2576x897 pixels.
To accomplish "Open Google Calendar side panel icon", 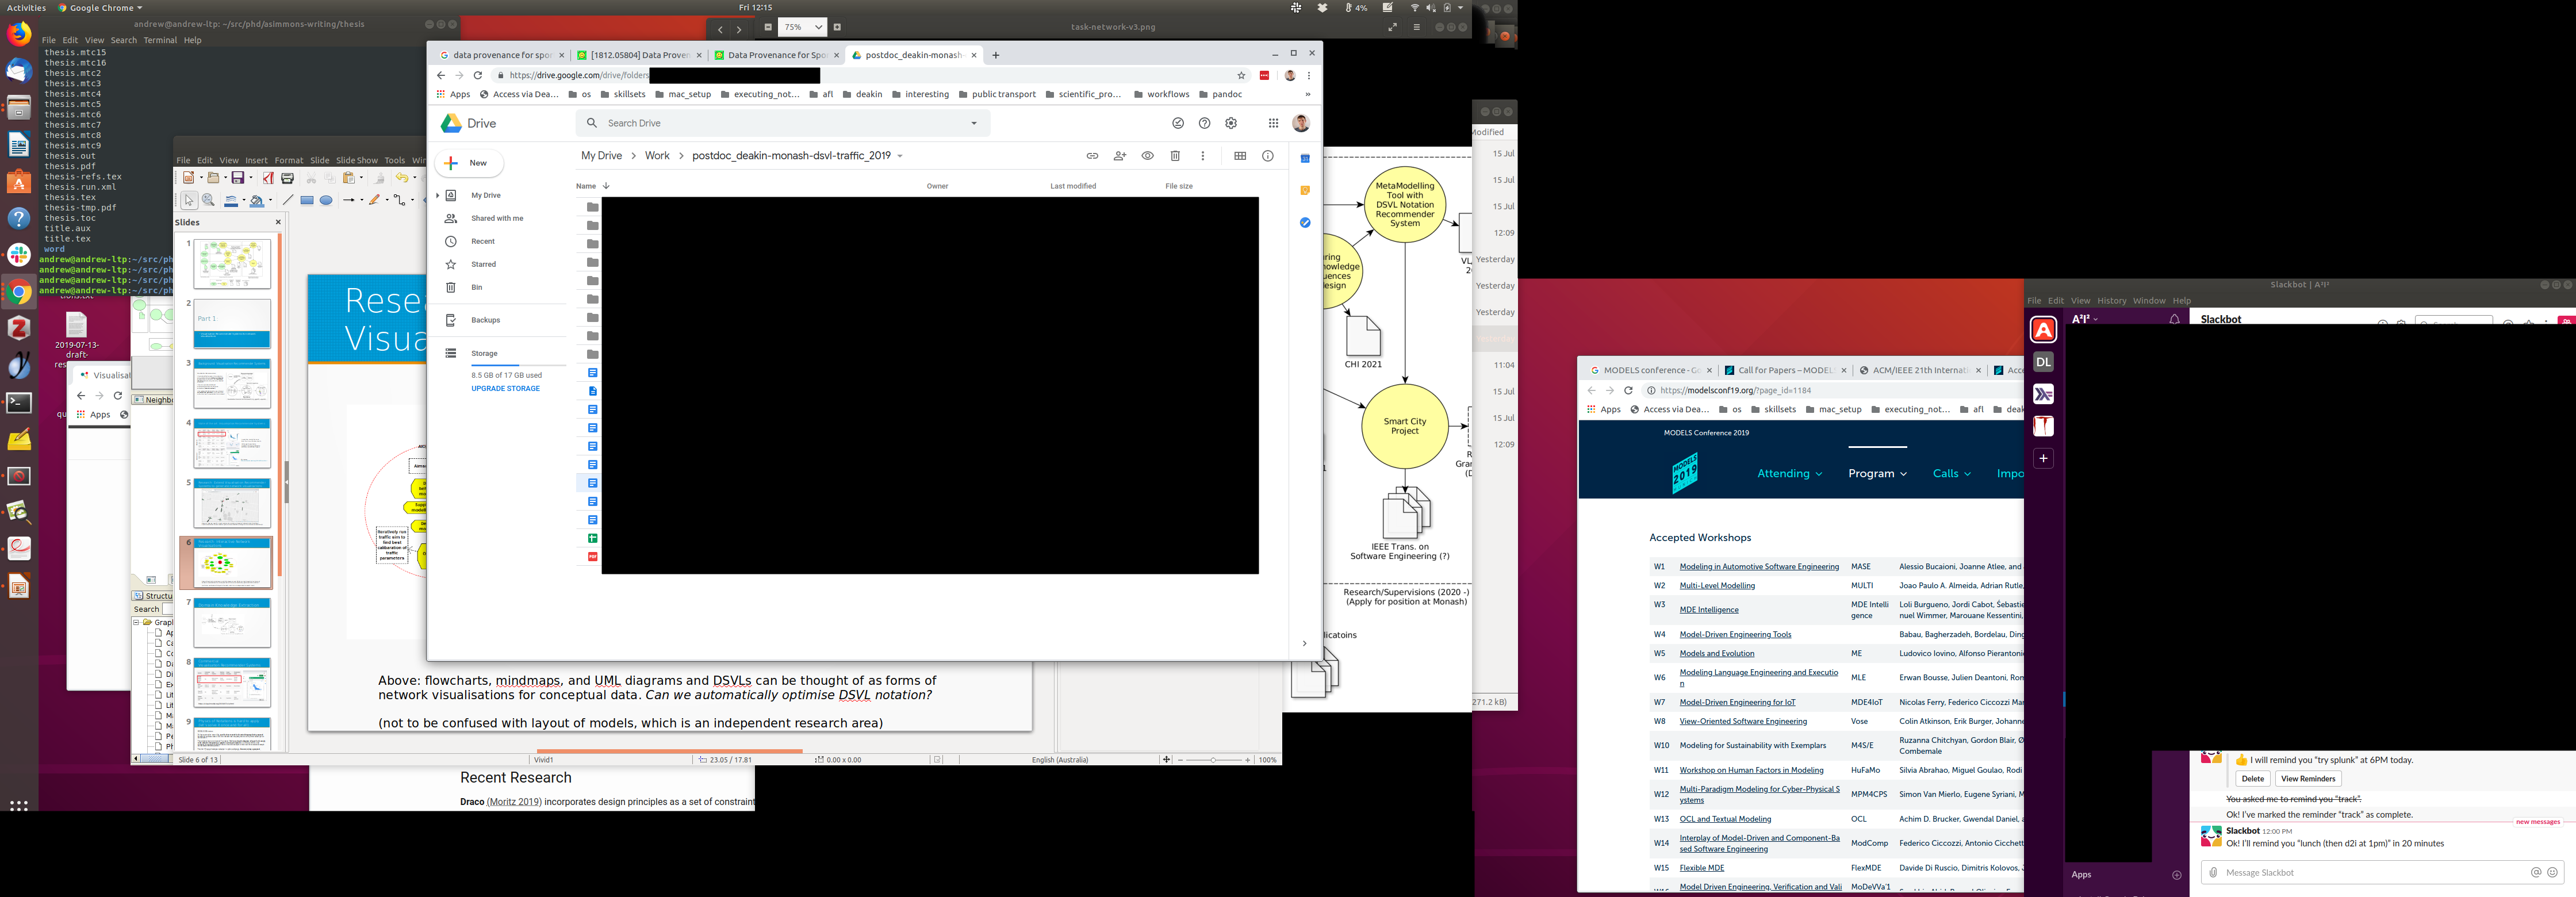I will click(1305, 159).
